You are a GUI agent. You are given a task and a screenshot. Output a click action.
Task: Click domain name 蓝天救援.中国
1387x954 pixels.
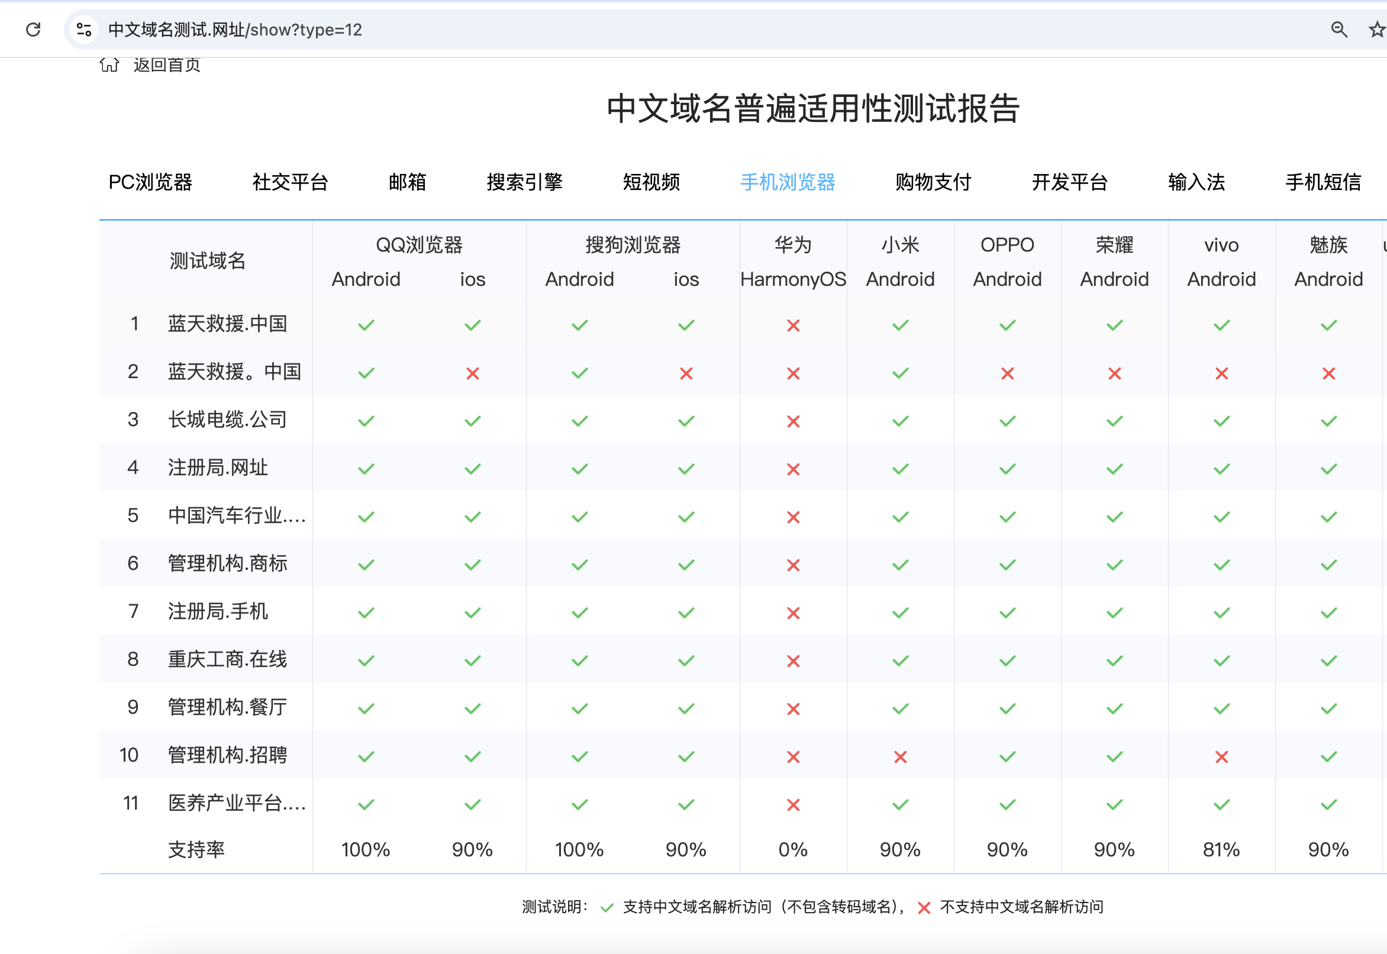(227, 323)
